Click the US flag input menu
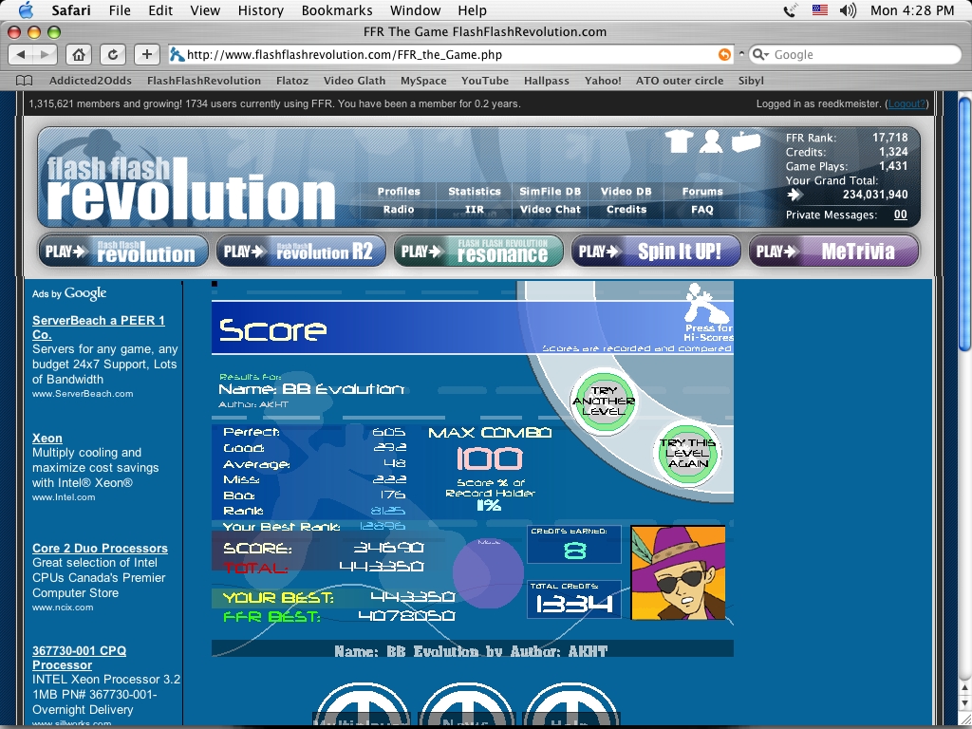The image size is (972, 729). pyautogui.click(x=819, y=9)
